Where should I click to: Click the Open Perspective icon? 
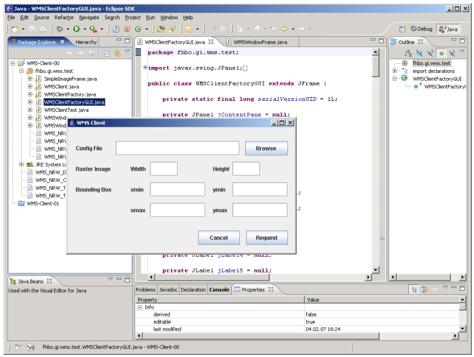pyautogui.click(x=402, y=29)
